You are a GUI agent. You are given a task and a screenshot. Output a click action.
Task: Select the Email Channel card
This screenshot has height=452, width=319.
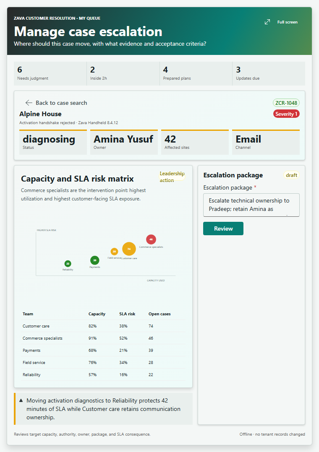(266, 142)
